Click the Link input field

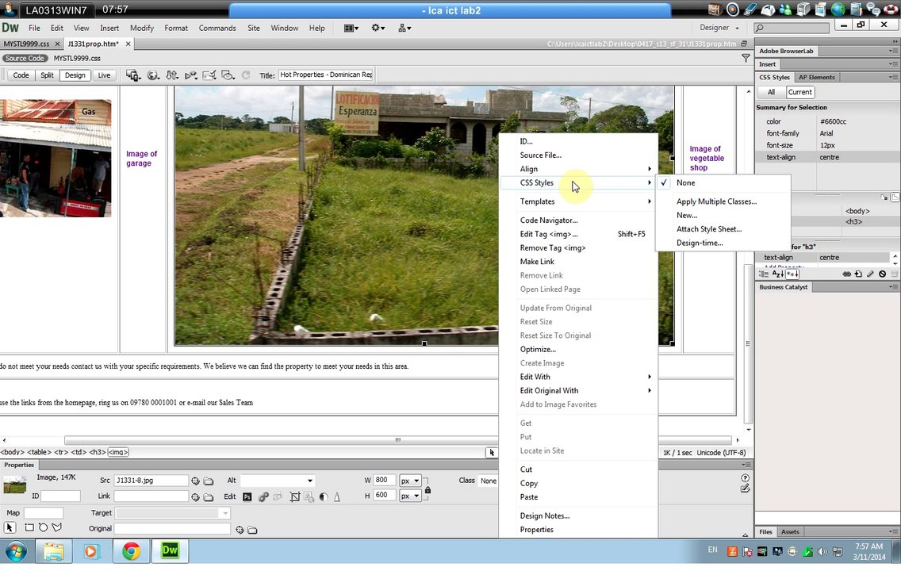pyautogui.click(x=151, y=496)
